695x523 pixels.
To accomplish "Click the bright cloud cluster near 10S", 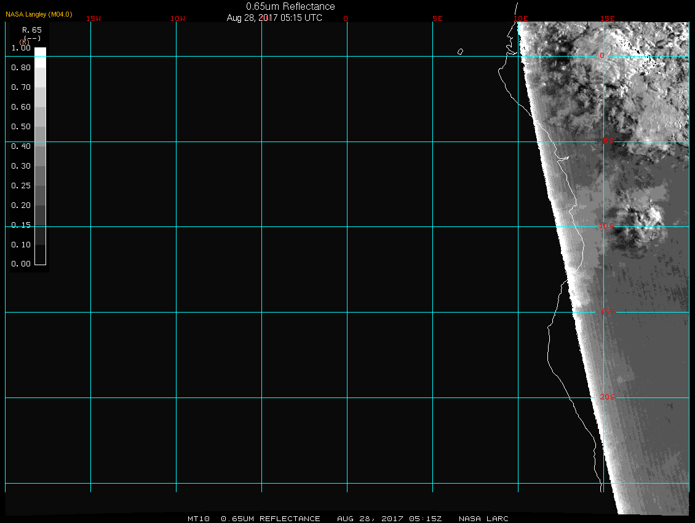I will tap(640, 225).
